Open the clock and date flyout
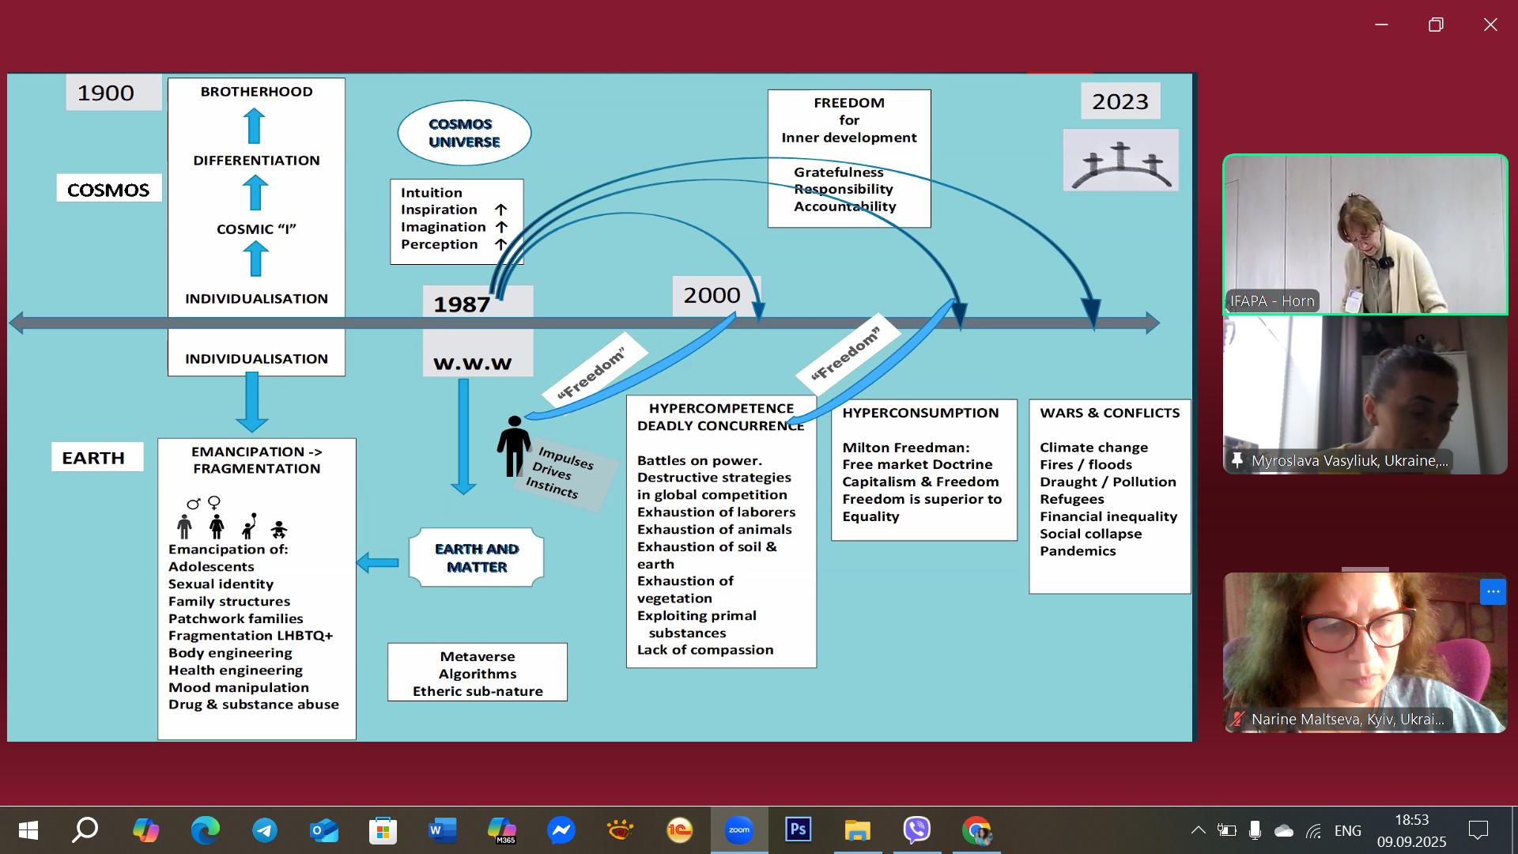The width and height of the screenshot is (1518, 854). click(1411, 830)
